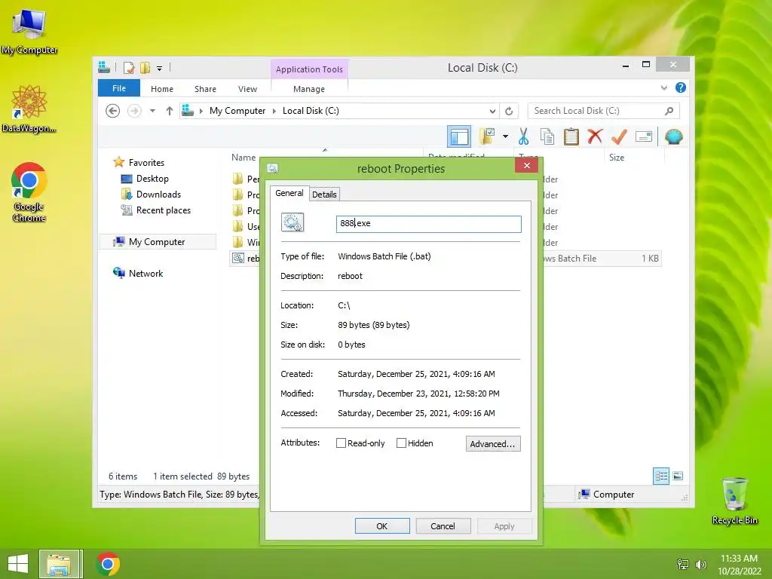
Task: Toggle the navigation pane layout icon
Action: [459, 136]
